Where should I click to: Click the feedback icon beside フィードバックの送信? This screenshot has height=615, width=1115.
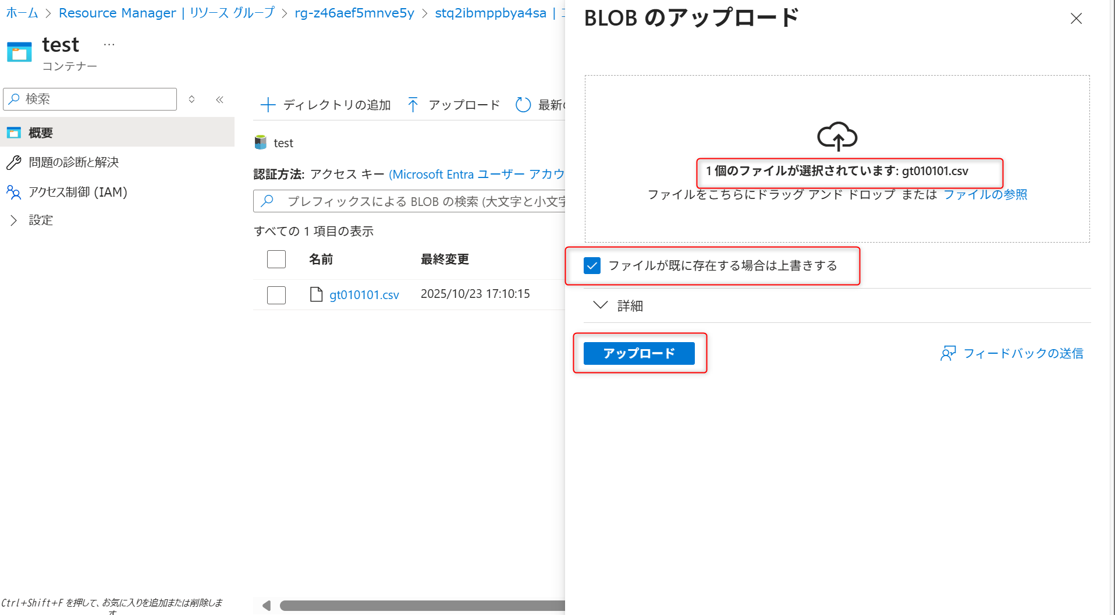pyautogui.click(x=949, y=353)
